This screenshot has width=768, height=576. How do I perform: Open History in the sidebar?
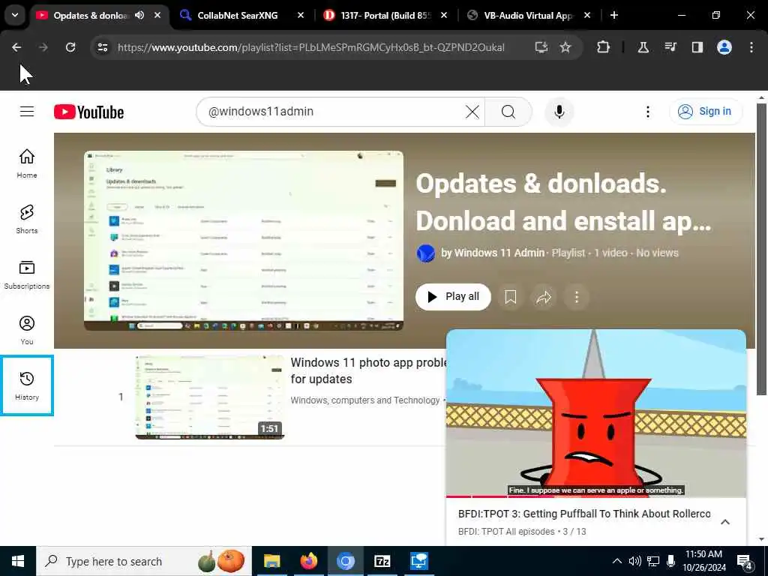click(x=27, y=385)
